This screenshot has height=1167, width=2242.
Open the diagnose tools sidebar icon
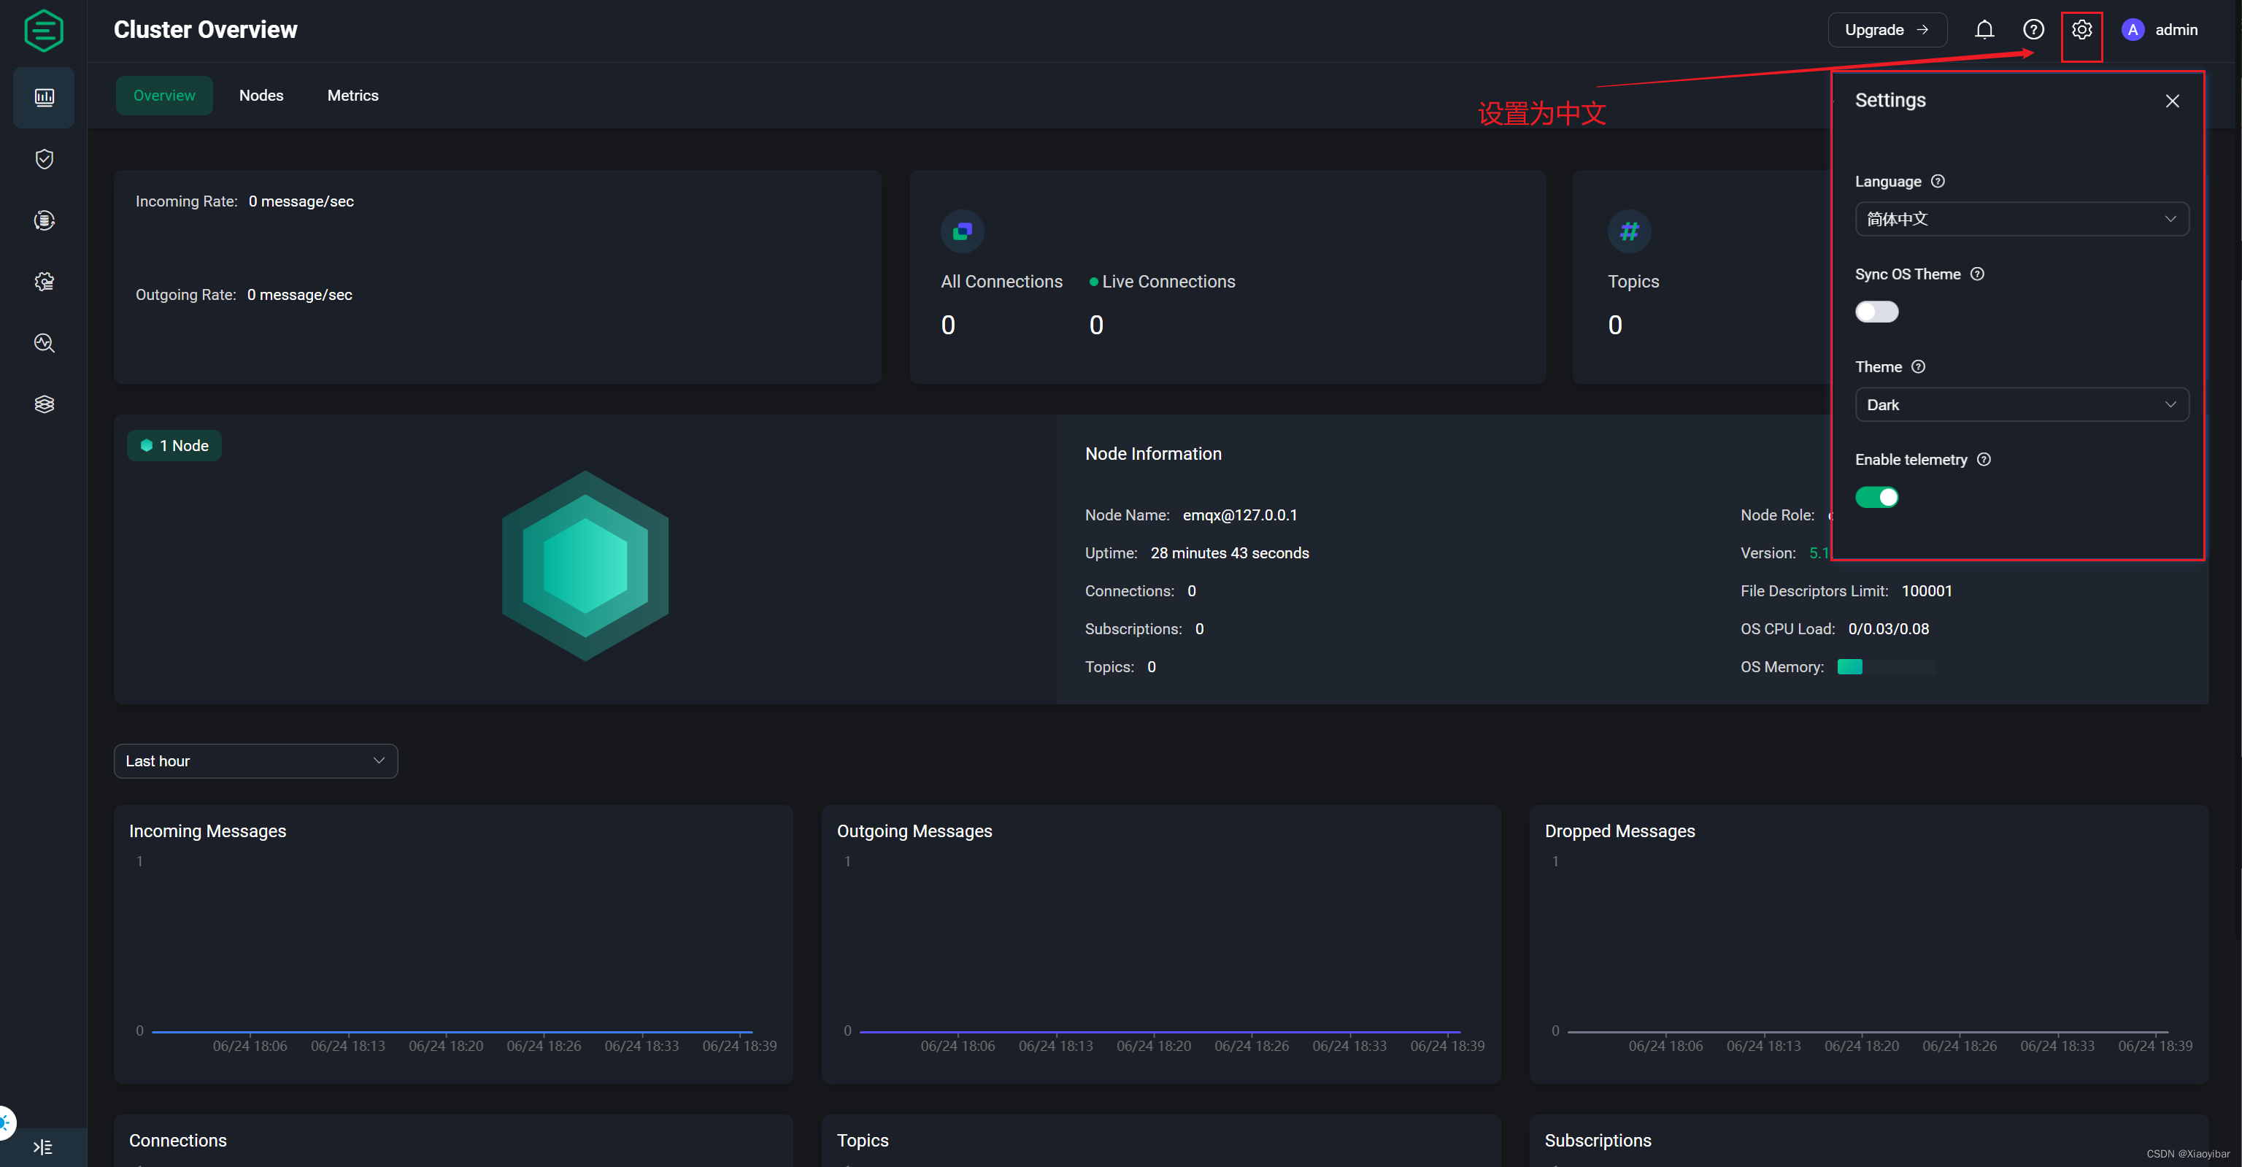click(x=44, y=343)
